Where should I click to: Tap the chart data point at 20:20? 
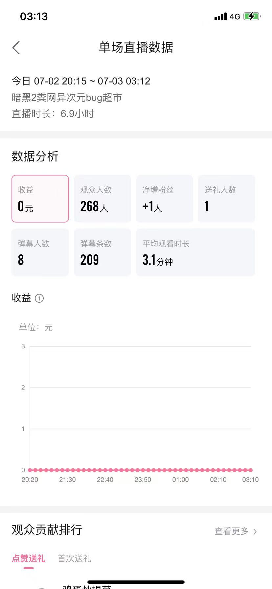pyautogui.click(x=30, y=470)
